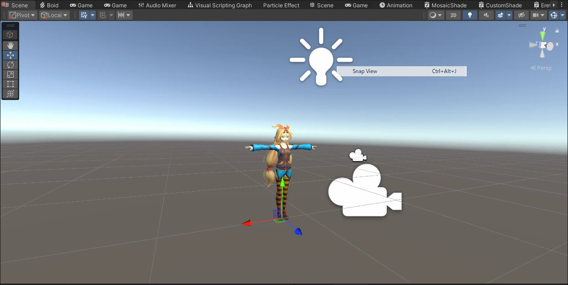
Task: Toggle scene audio mute
Action: point(486,15)
